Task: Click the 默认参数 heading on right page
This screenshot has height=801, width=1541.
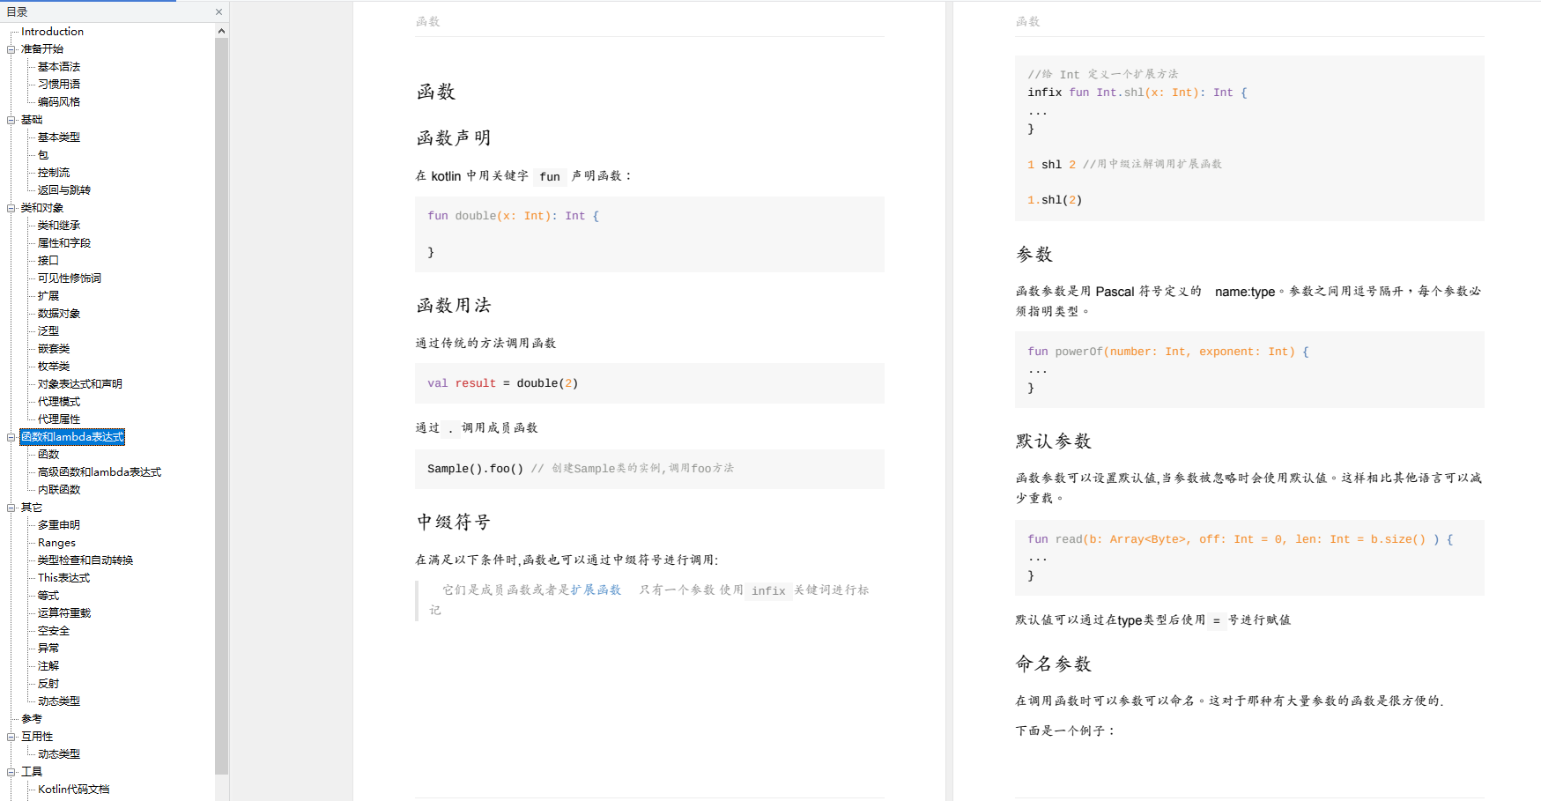Action: (x=1054, y=441)
